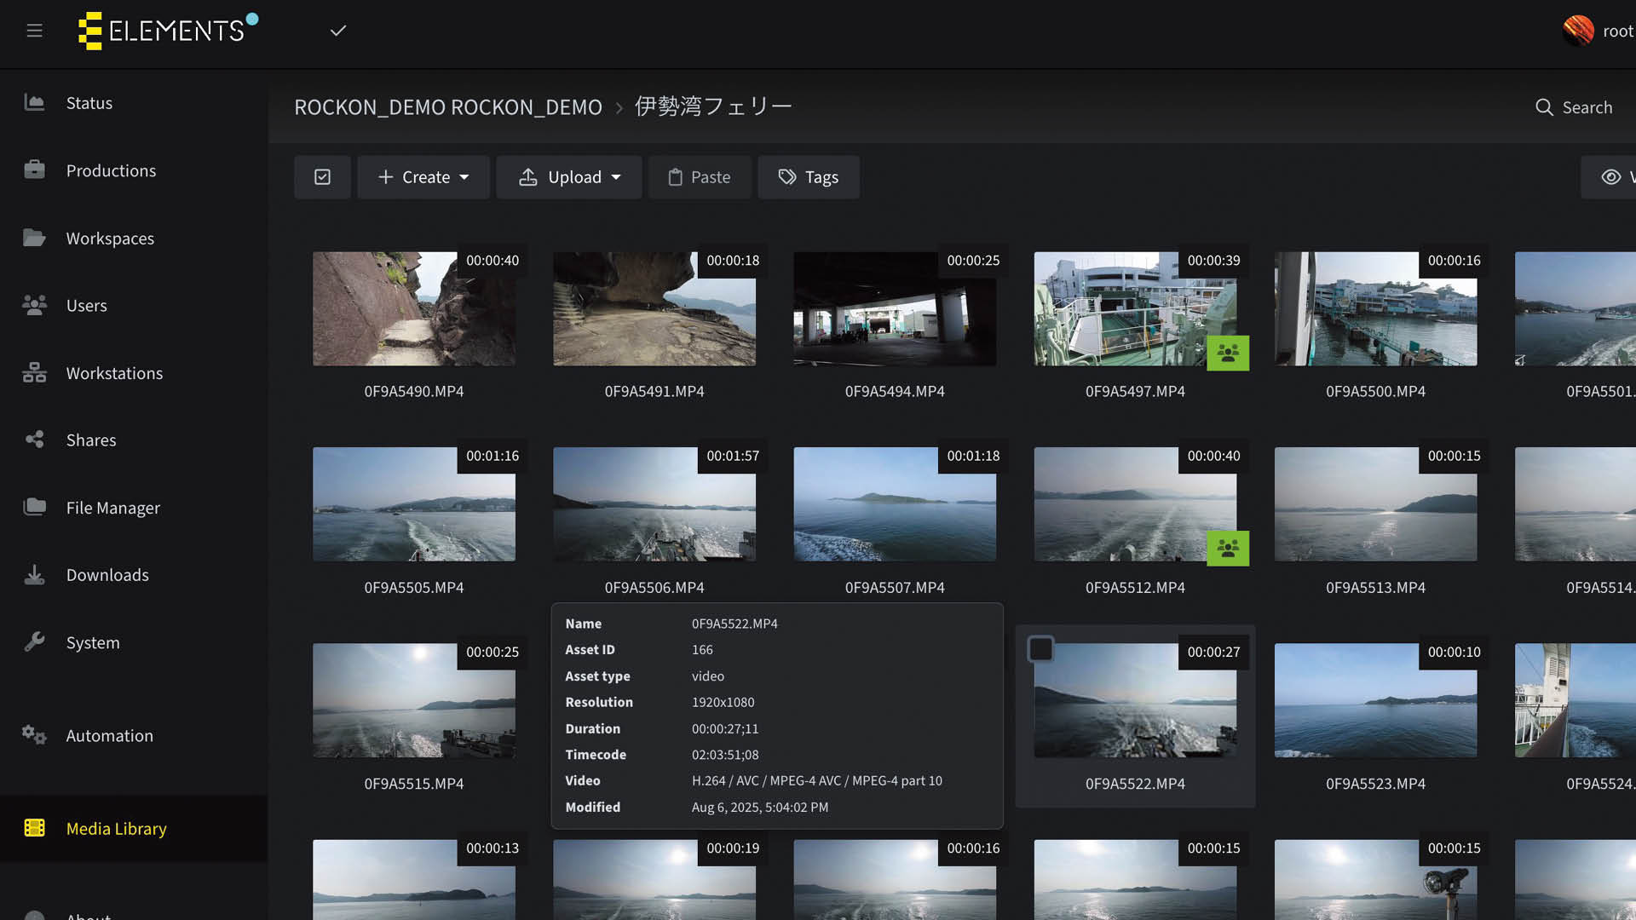Click the Search magnifier icon

[1544, 107]
